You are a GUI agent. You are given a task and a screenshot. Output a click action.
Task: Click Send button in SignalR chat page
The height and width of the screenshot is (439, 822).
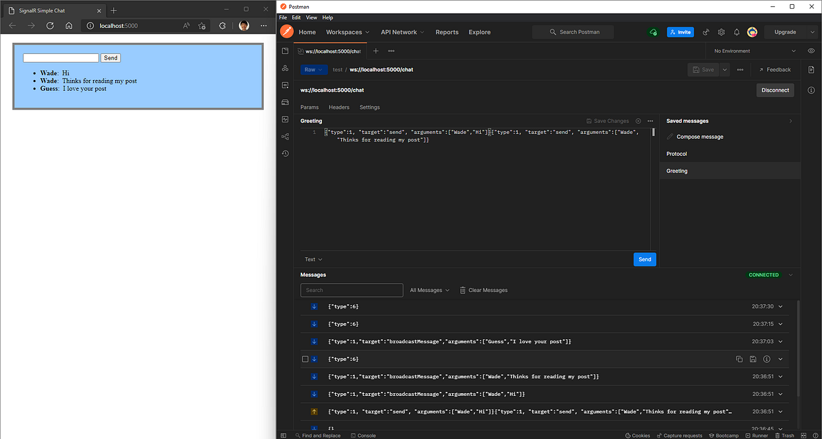point(110,58)
